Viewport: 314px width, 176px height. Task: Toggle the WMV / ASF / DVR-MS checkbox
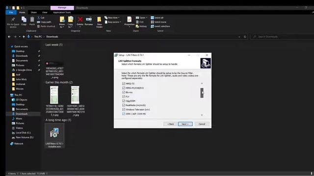(x=124, y=114)
